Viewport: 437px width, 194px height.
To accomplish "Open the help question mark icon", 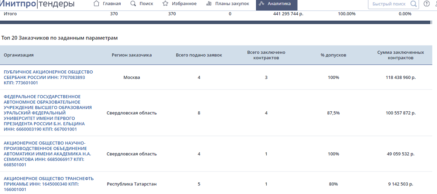I will 426,4.
